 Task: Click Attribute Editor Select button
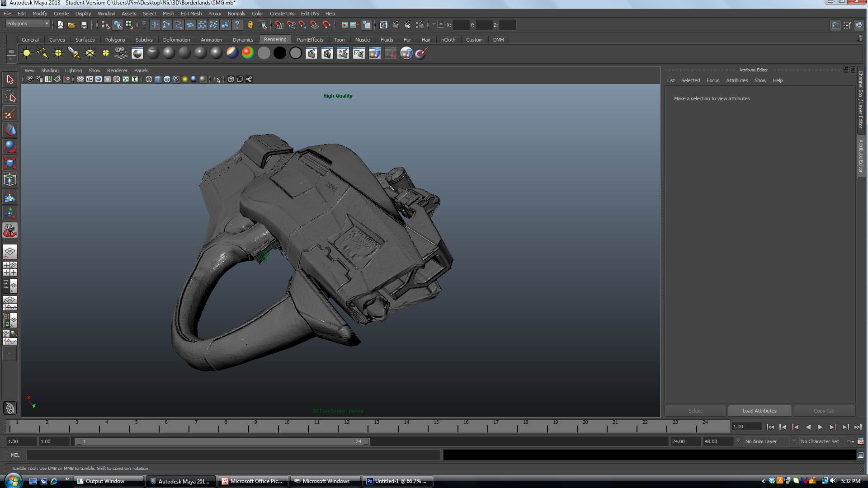click(695, 411)
